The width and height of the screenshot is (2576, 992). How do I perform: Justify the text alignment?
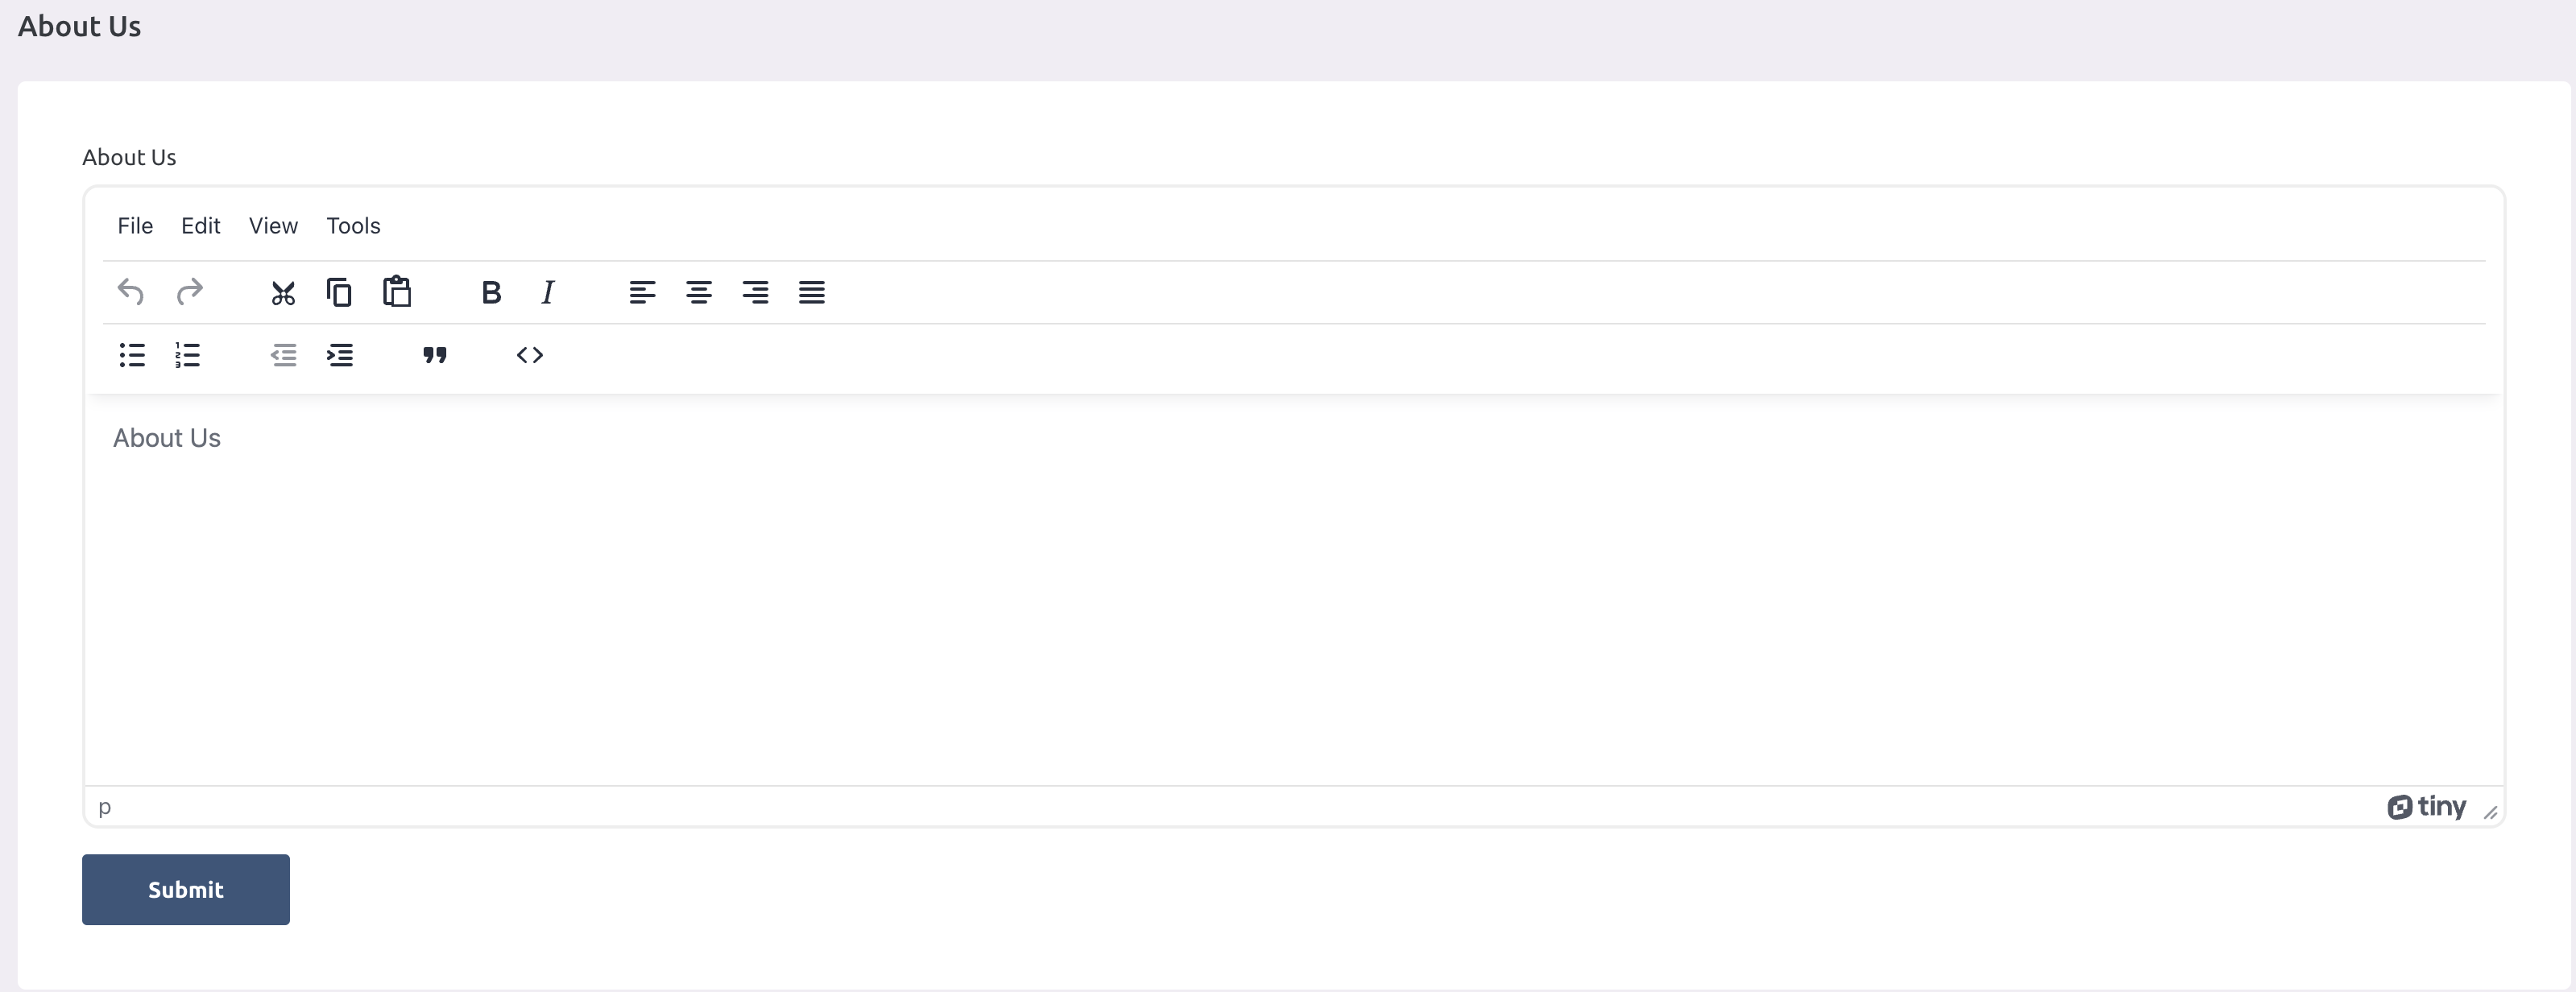pyautogui.click(x=812, y=293)
